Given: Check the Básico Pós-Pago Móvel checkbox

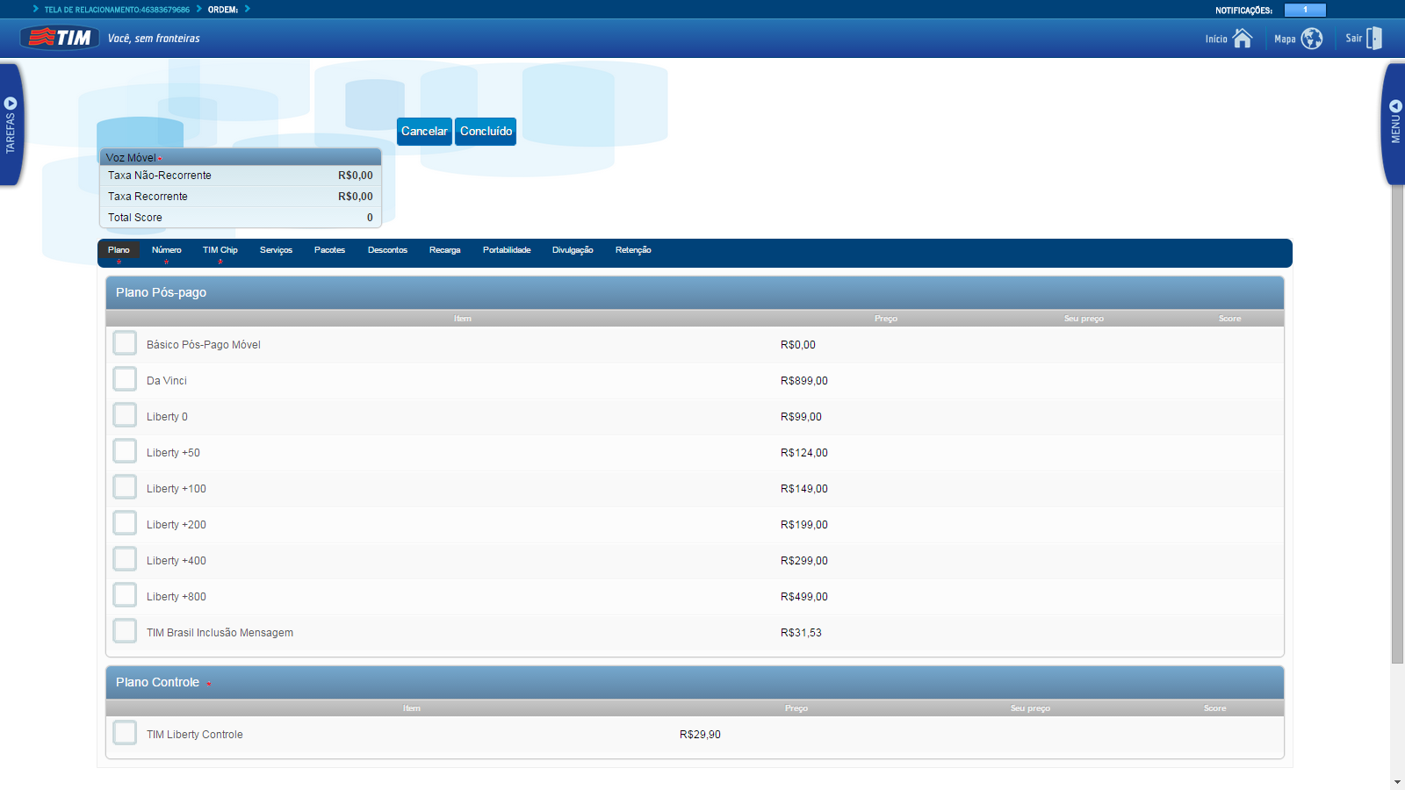Looking at the screenshot, I should 125,343.
